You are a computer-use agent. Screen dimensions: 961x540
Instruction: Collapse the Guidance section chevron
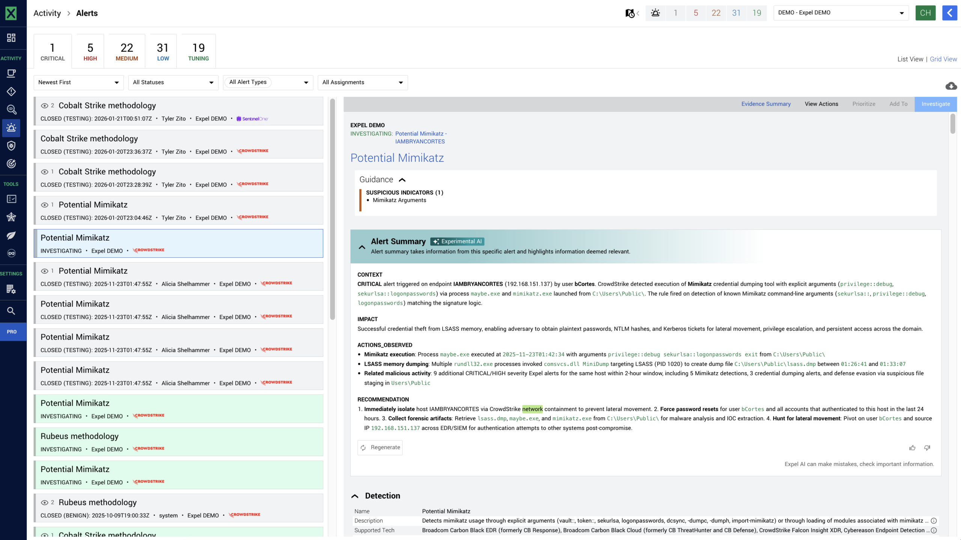pyautogui.click(x=402, y=180)
